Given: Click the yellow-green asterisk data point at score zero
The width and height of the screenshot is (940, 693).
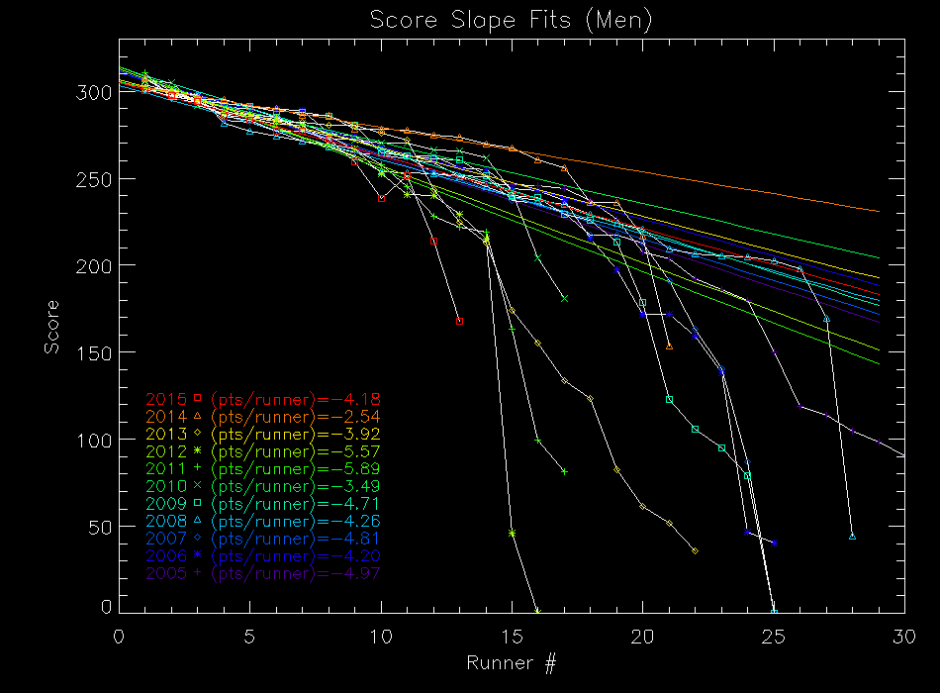Looking at the screenshot, I should coord(537,611).
